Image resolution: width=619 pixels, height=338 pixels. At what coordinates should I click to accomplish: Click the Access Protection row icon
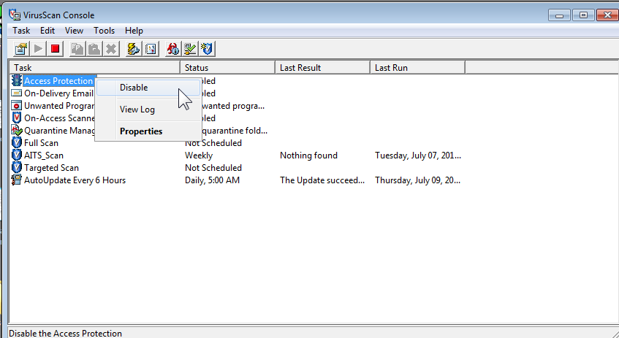(x=17, y=80)
